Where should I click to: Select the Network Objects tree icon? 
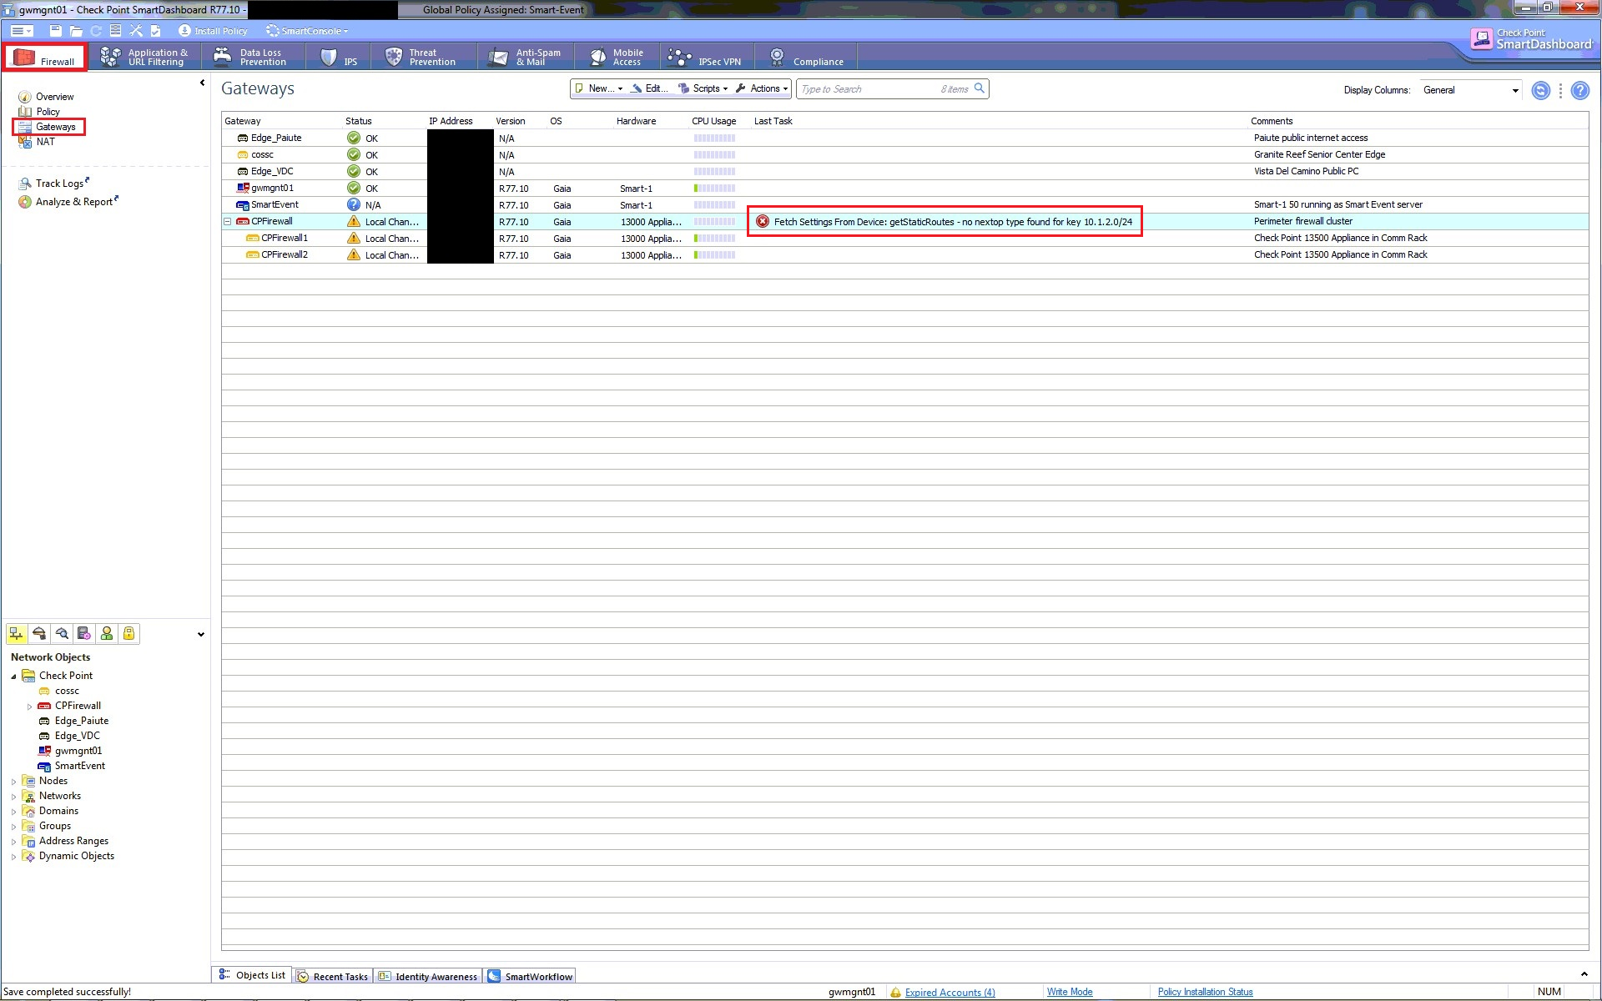tap(16, 634)
